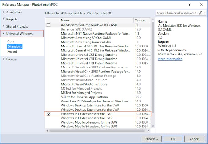Expand the Shared Projects category
The image size is (208, 144).
click(4, 26)
